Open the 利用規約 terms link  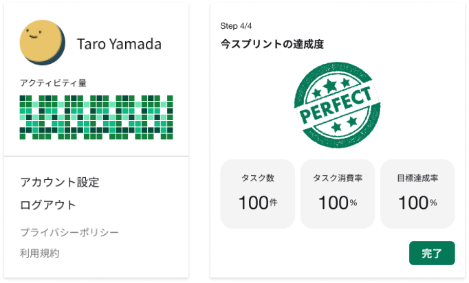(40, 253)
